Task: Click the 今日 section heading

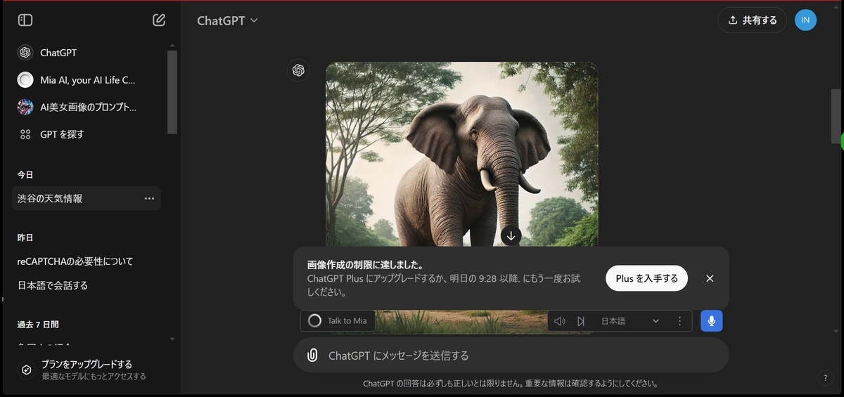Action: pyautogui.click(x=25, y=174)
